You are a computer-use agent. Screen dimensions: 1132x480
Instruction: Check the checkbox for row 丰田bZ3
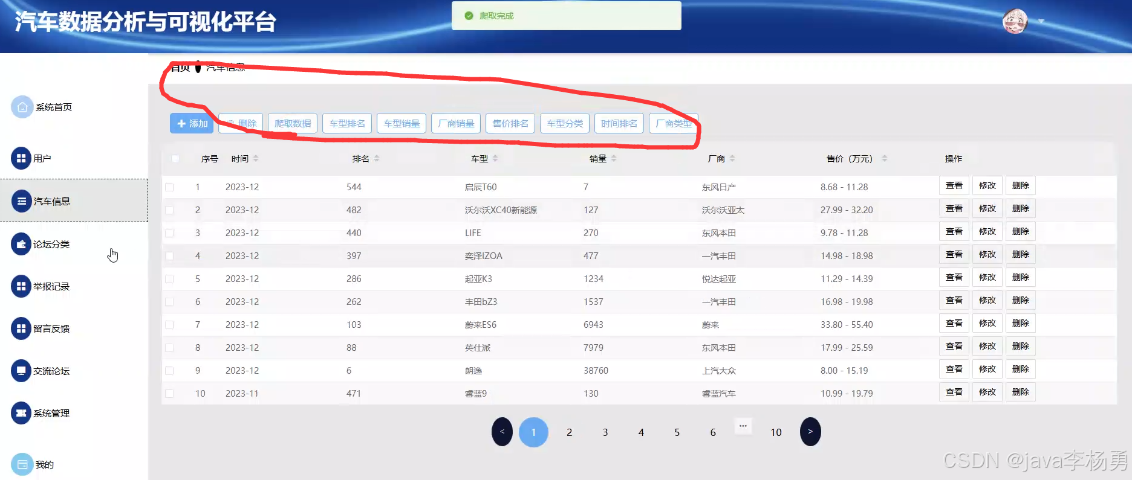pos(169,302)
